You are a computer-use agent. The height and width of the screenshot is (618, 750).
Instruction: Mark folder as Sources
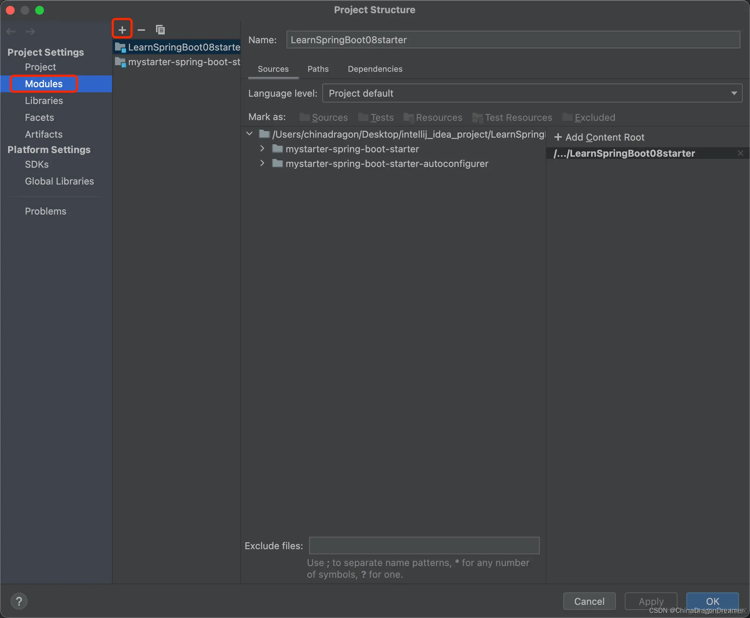324,118
